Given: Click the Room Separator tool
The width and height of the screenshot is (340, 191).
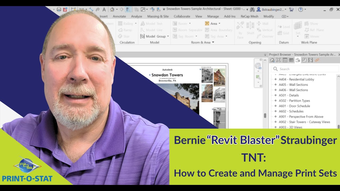Looking at the screenshot, I should tap(188, 30).
